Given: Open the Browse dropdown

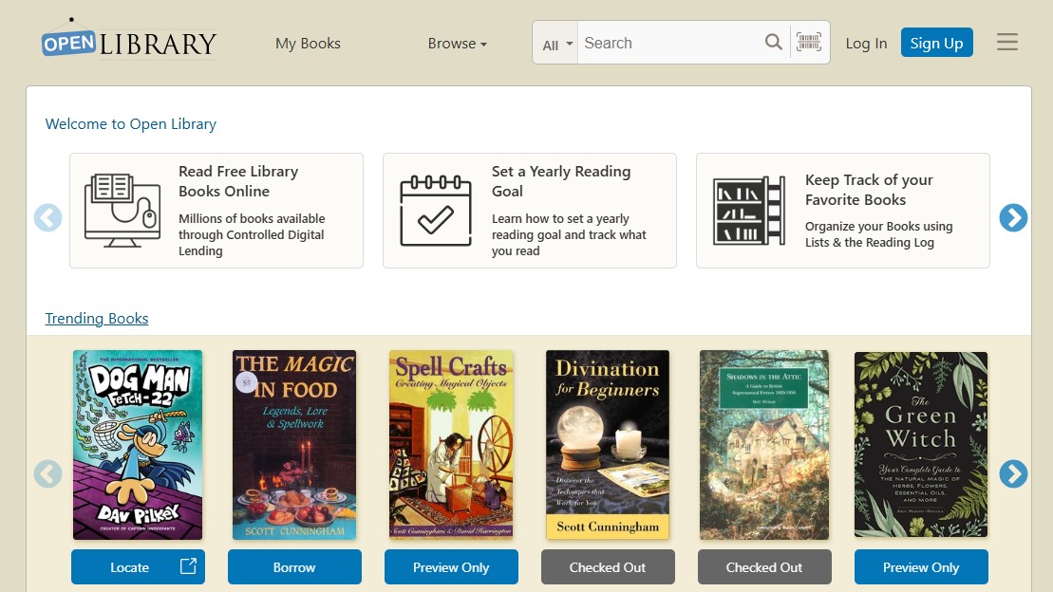Looking at the screenshot, I should point(457,43).
